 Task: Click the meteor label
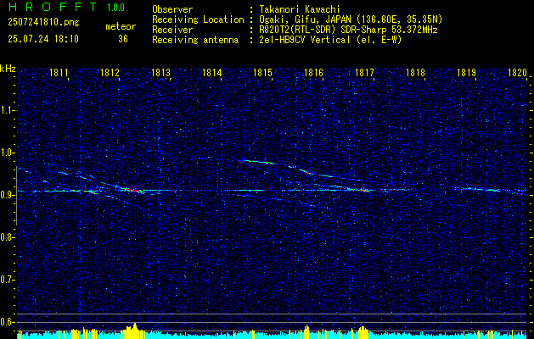[121, 26]
